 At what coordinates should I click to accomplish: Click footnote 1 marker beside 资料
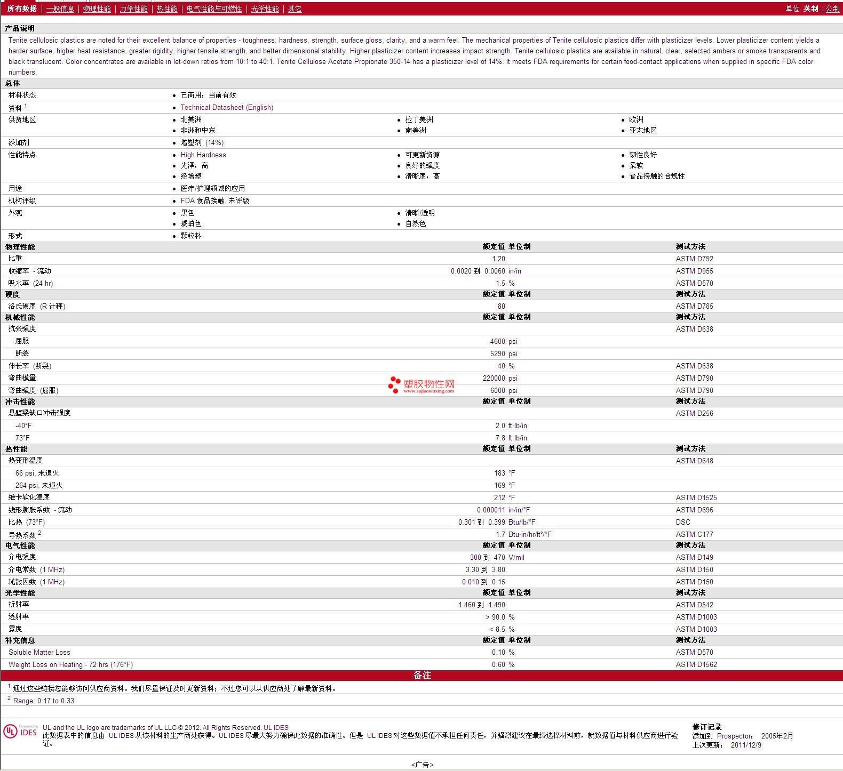pyautogui.click(x=26, y=106)
